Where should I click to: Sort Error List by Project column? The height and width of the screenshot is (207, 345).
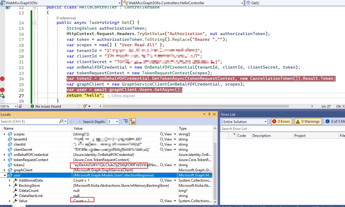316,136
